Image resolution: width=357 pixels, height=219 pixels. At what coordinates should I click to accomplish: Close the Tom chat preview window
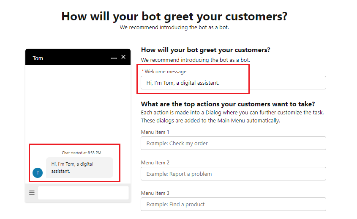coord(123,57)
